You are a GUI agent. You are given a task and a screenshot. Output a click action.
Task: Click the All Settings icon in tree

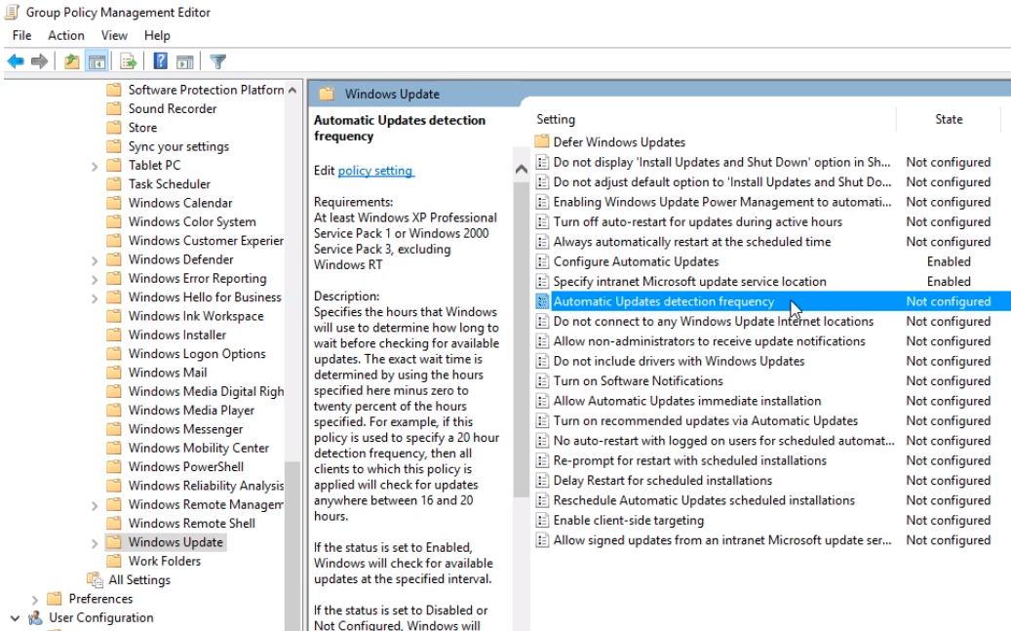[x=95, y=579]
